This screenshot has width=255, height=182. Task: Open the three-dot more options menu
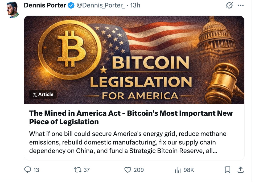pyautogui.click(x=240, y=5)
